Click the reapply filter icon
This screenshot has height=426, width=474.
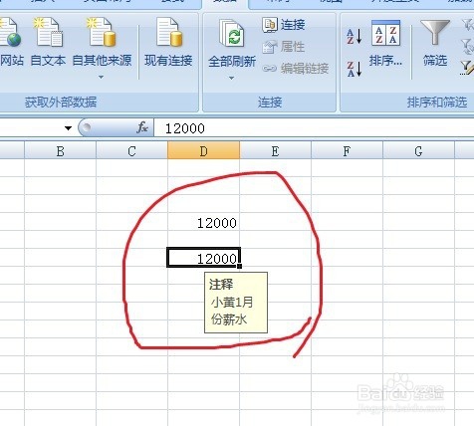(468, 47)
